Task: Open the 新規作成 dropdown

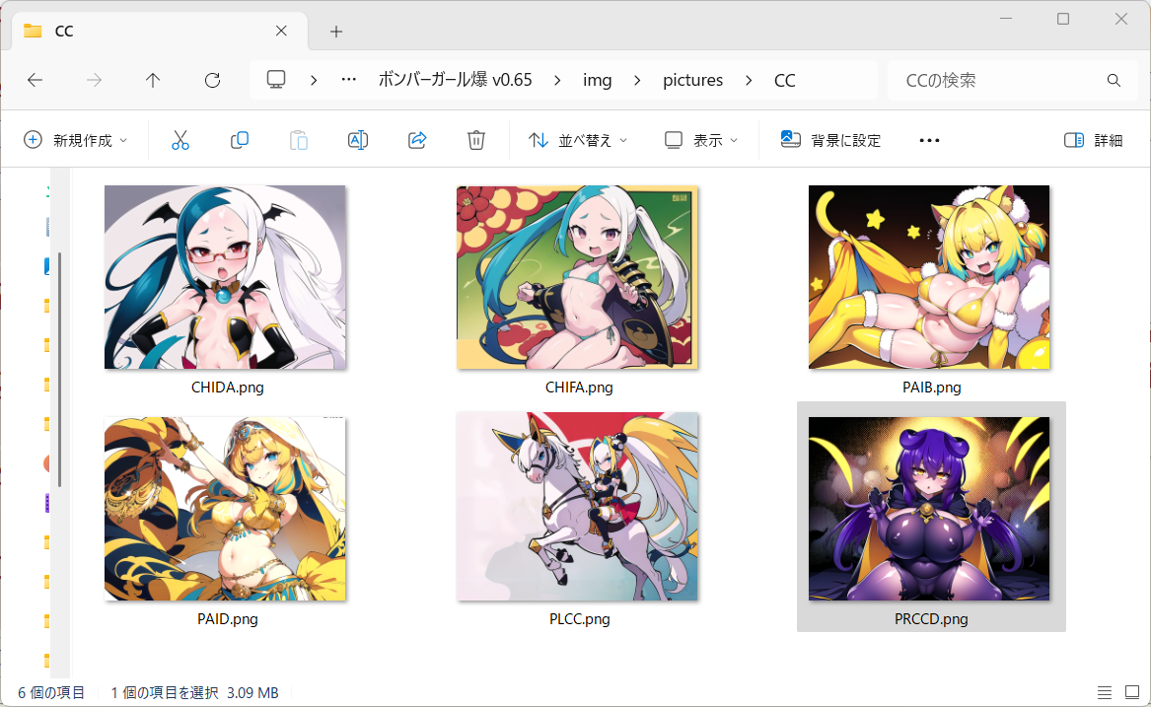Action: tap(76, 139)
